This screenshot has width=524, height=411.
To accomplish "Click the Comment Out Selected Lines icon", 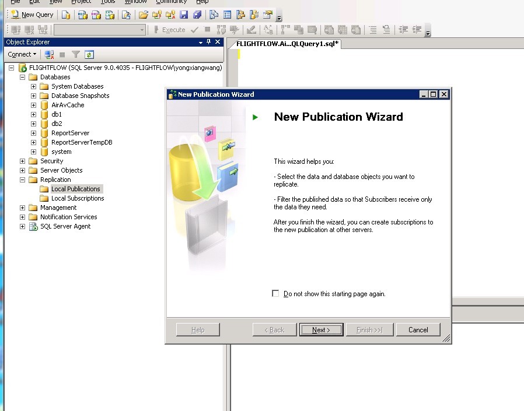I will click(372, 30).
